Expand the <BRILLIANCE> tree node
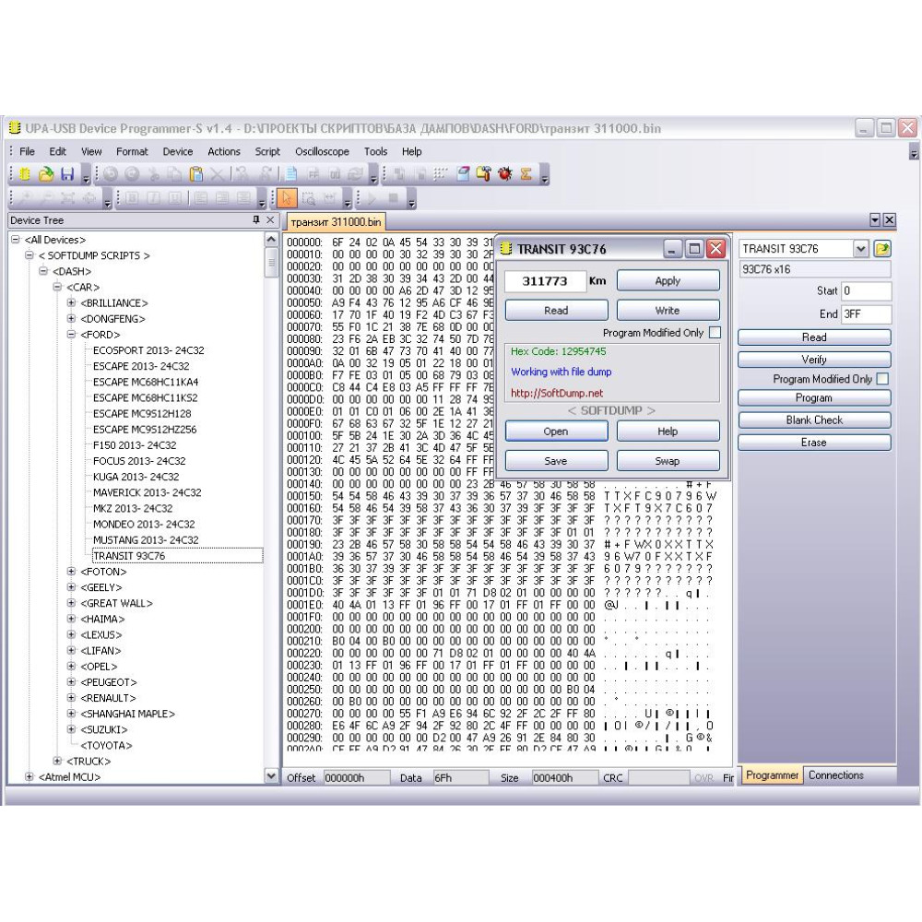Screen dimensions: 922x922 click(71, 302)
